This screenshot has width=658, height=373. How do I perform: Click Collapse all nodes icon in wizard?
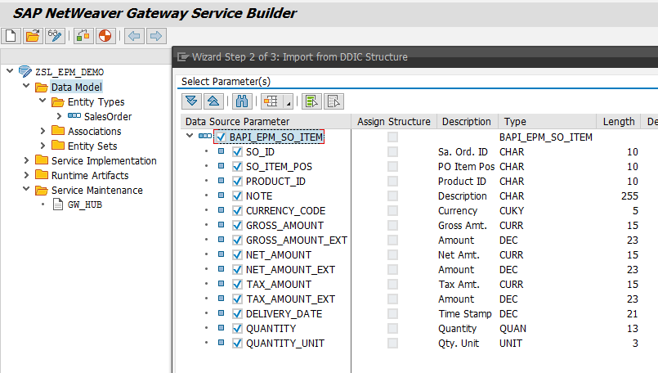pos(213,101)
